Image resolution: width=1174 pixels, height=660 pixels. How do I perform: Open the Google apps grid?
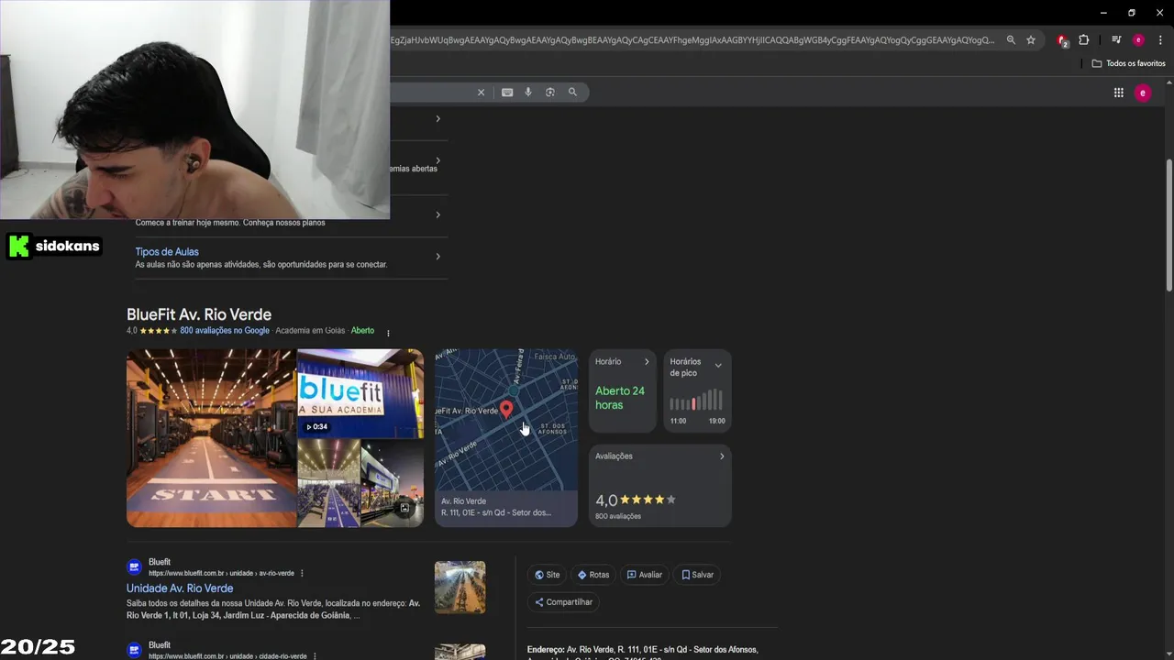(x=1118, y=93)
